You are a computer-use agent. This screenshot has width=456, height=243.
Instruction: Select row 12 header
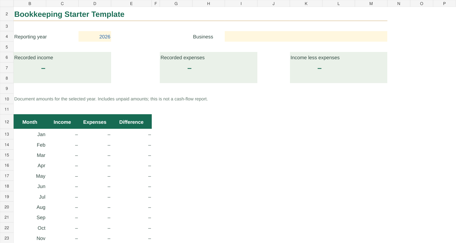coord(7,122)
